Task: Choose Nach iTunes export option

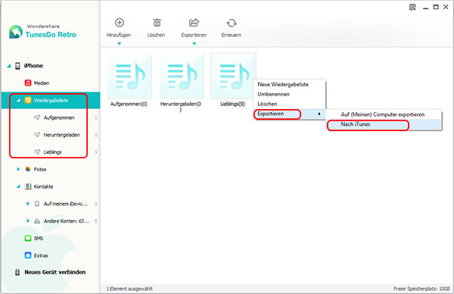Action: [x=384, y=124]
